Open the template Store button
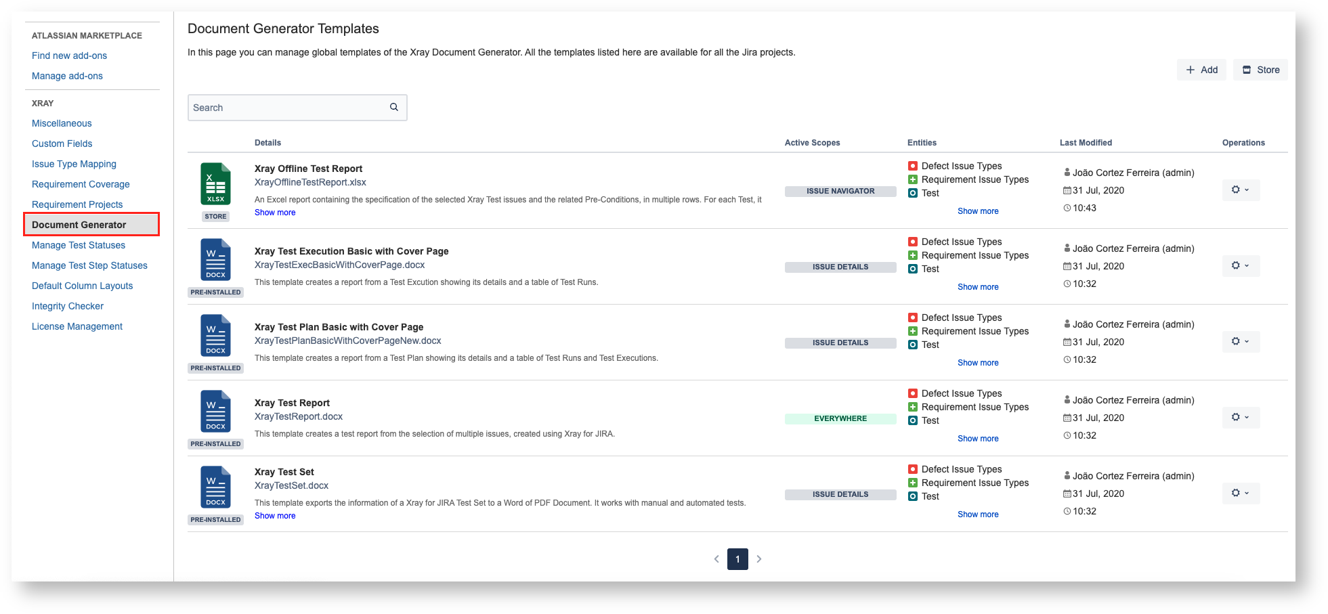1328x614 pixels. 1260,70
